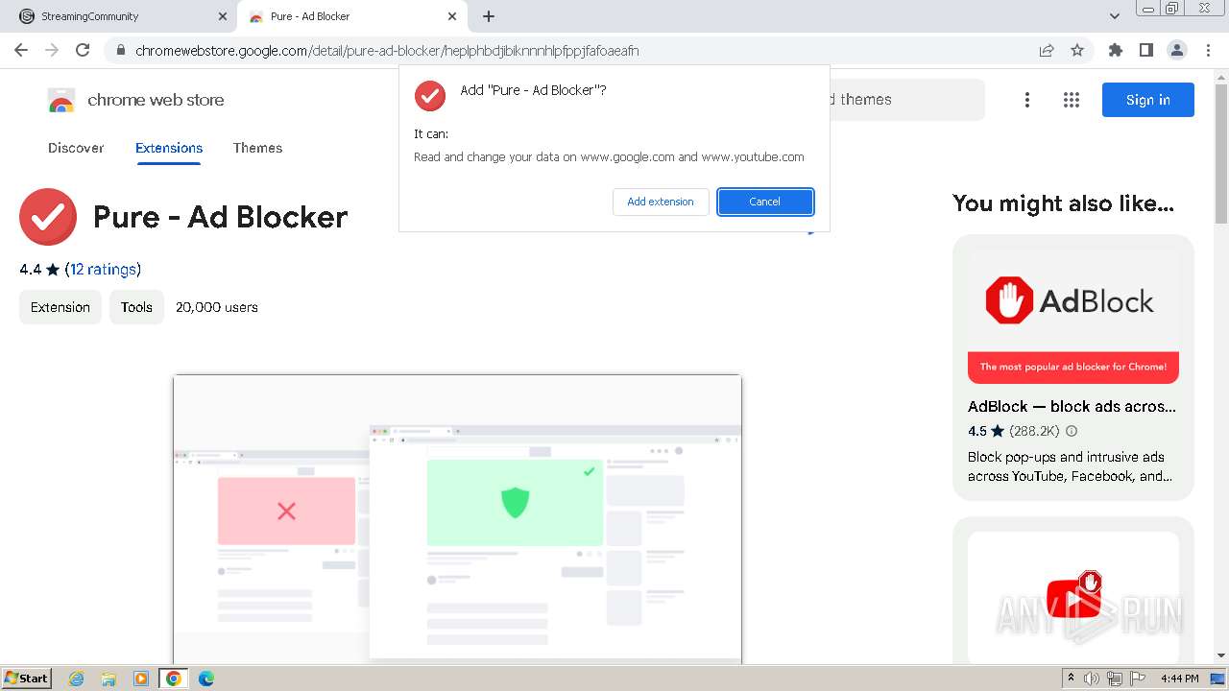Open the volume tray icon

click(x=1092, y=679)
